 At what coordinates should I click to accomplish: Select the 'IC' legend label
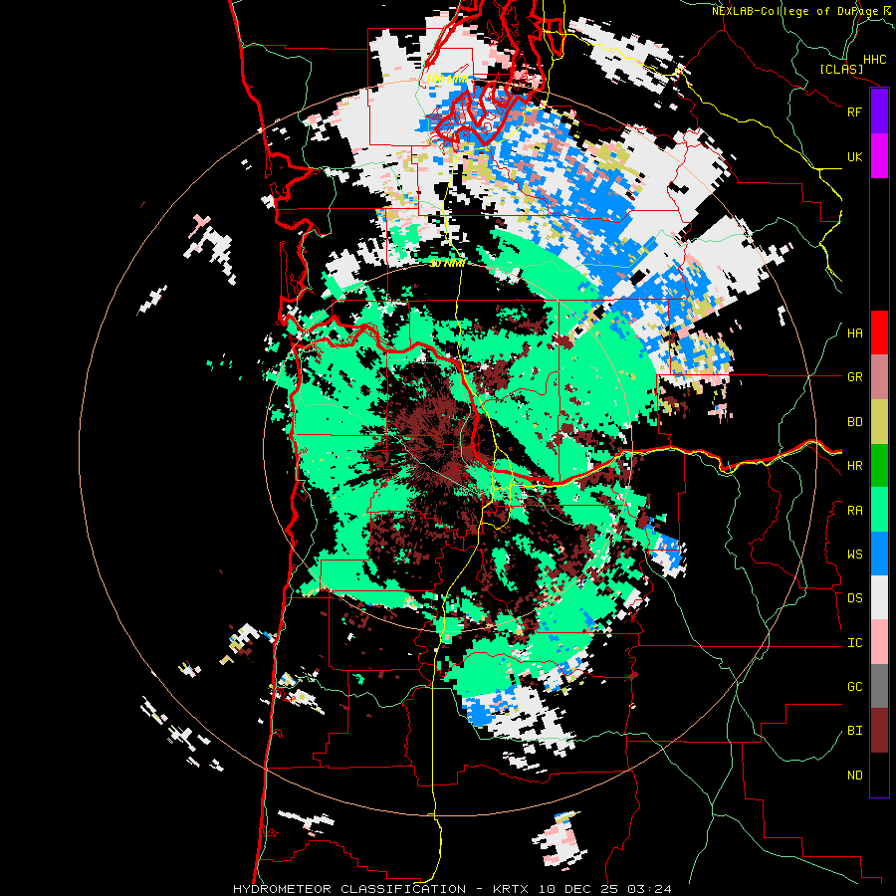click(x=854, y=643)
